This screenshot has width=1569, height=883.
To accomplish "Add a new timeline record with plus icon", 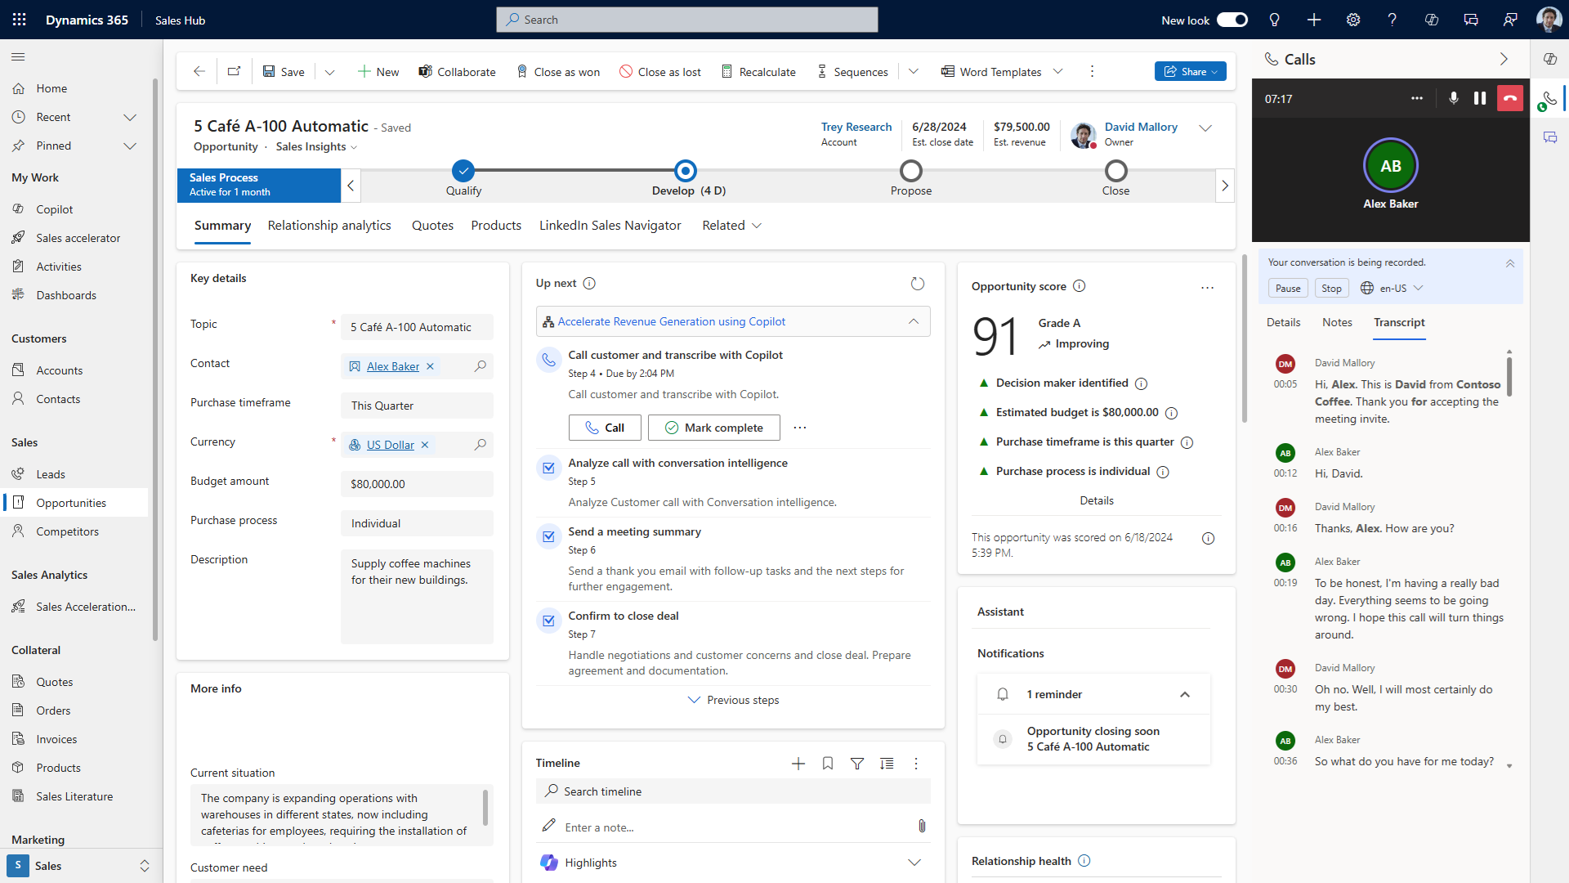I will point(798,763).
